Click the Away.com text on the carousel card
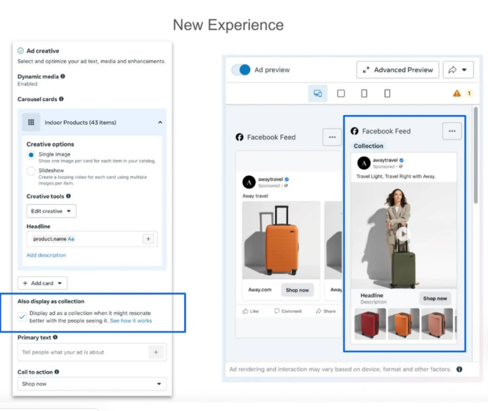Image resolution: width=488 pixels, height=411 pixels. click(x=260, y=290)
